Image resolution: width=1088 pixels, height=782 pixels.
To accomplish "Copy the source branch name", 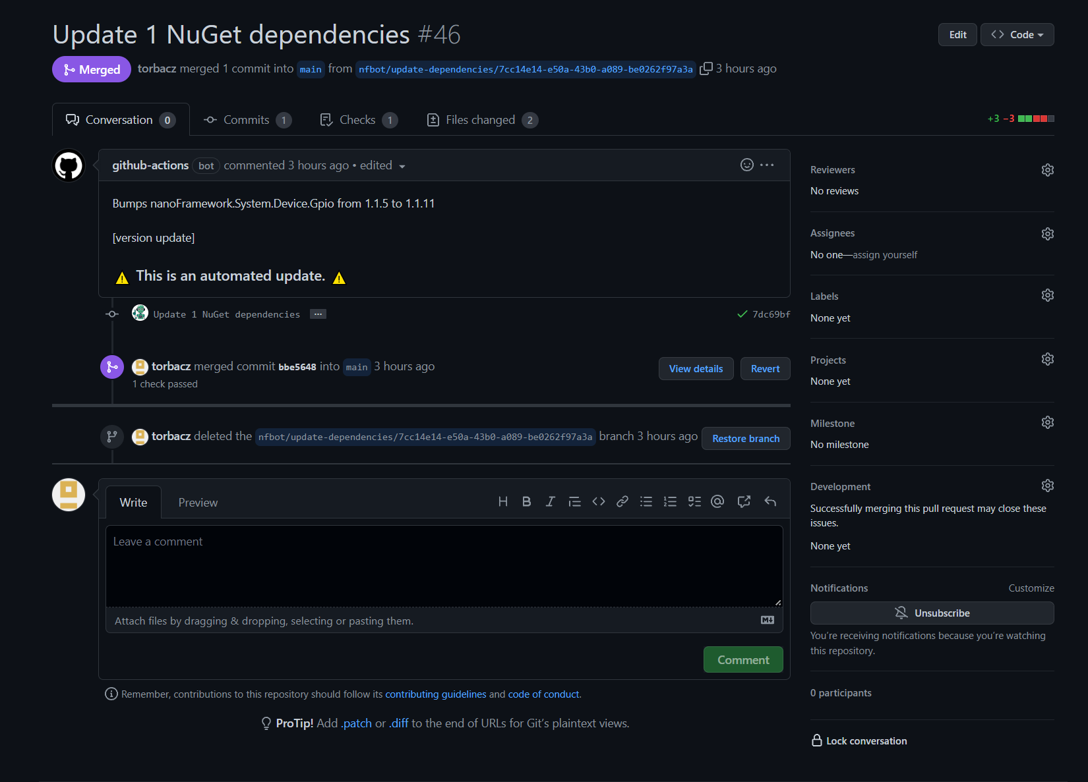I will 706,68.
